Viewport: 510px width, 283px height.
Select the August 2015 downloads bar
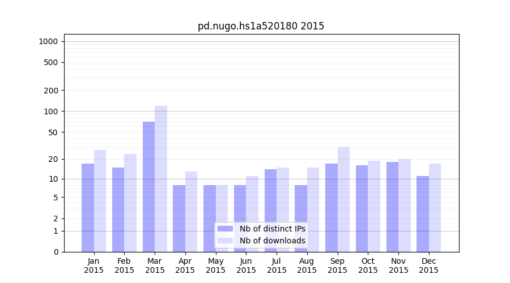tap(313, 209)
